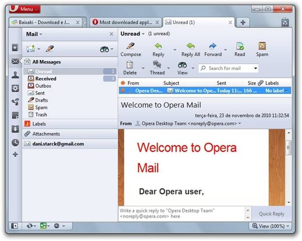The width and height of the screenshot is (302, 241).
Task: Click the quick reply text field
Action: (182, 214)
